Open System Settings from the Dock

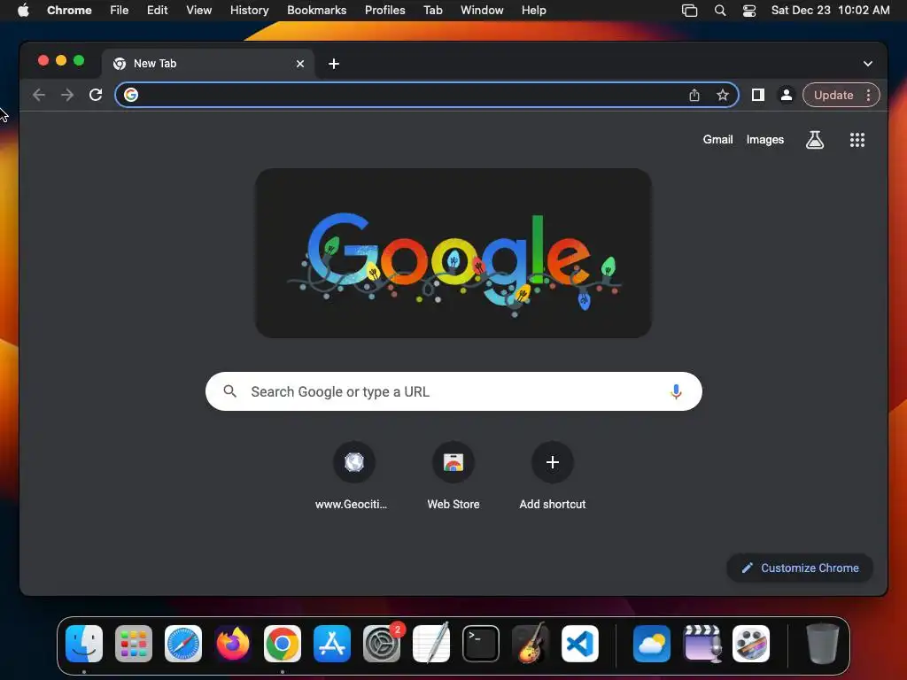point(382,644)
